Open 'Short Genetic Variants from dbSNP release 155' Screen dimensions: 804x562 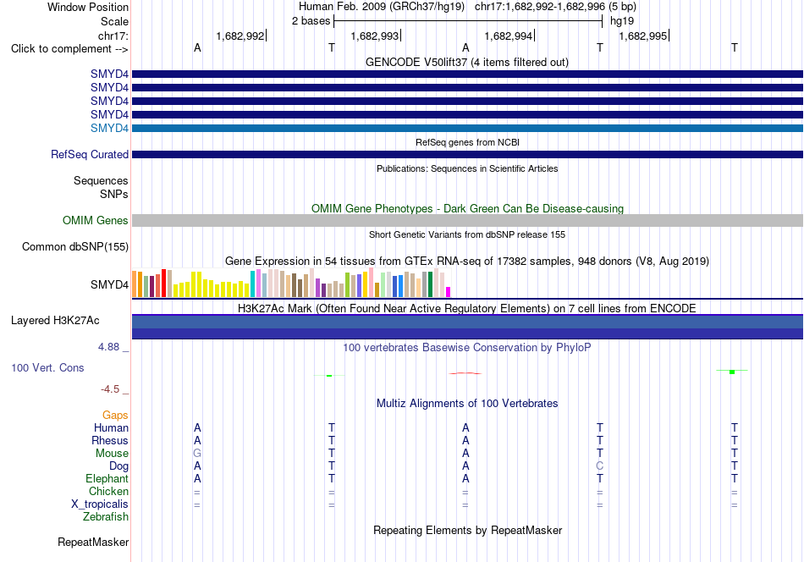[x=467, y=234]
